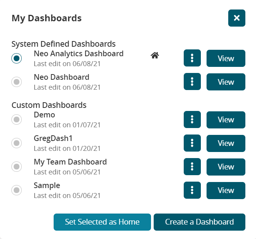Screen dimensions: 256x239
Task: Select the Neo Analytics Dashboard radio button
Action: [x=17, y=58]
